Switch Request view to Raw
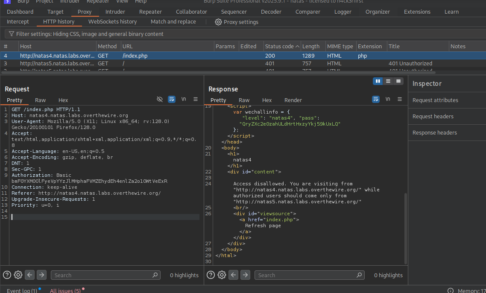Viewport: 486px width, 293px height. [x=40, y=100]
